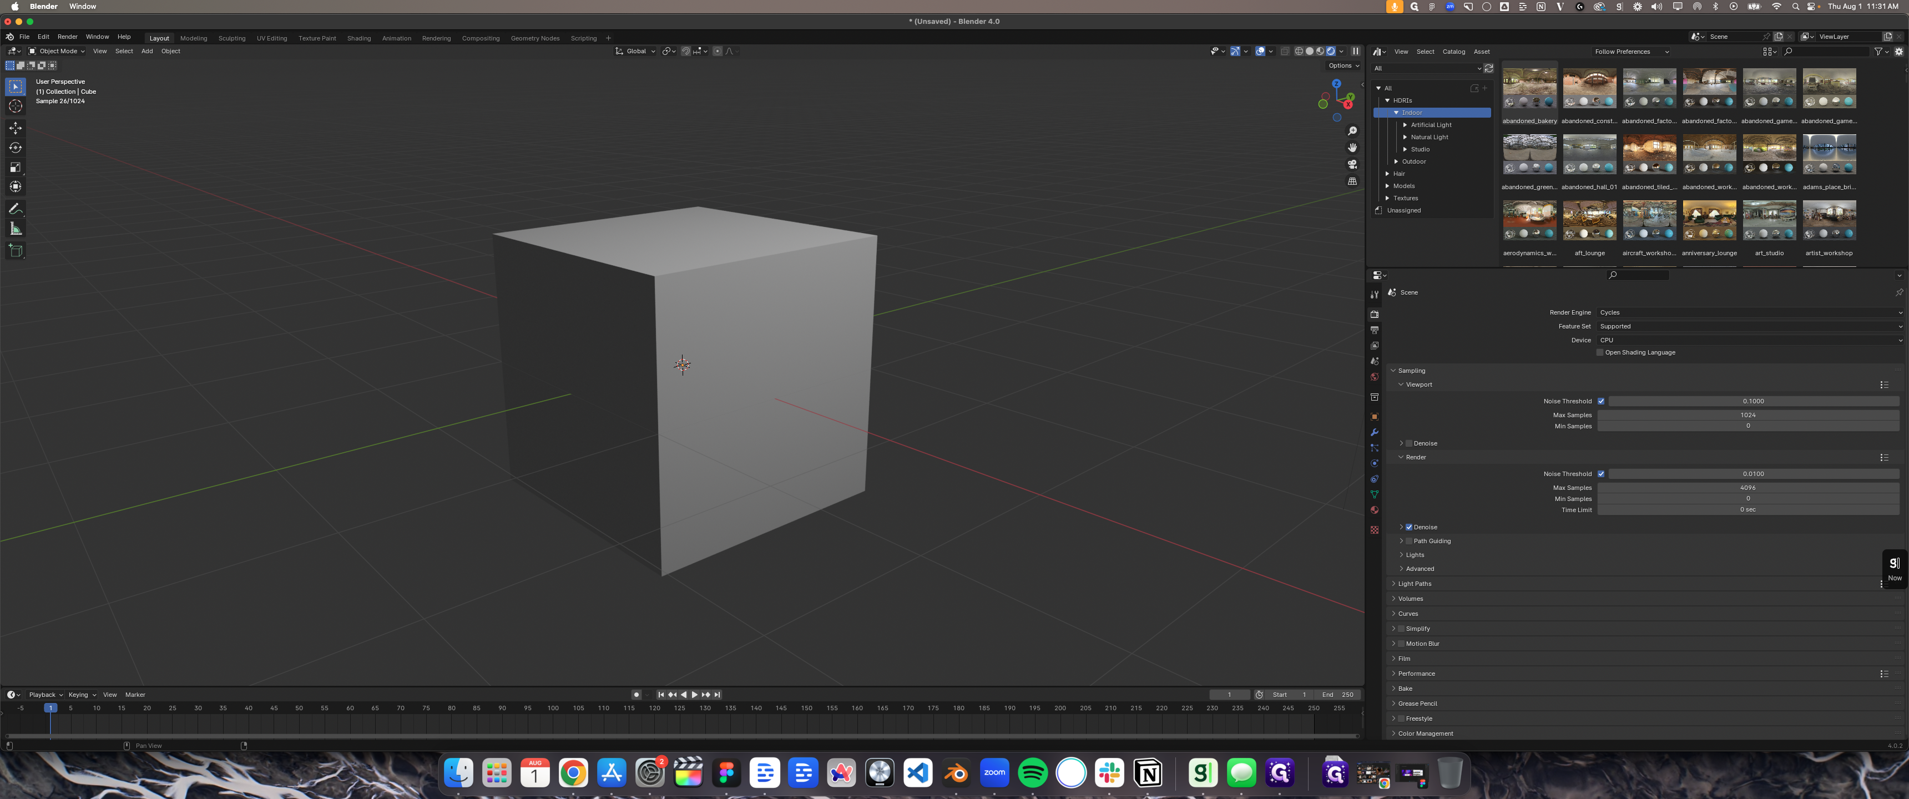
Task: Open the Object Data properties tab (green triangle)
Action: click(1374, 494)
